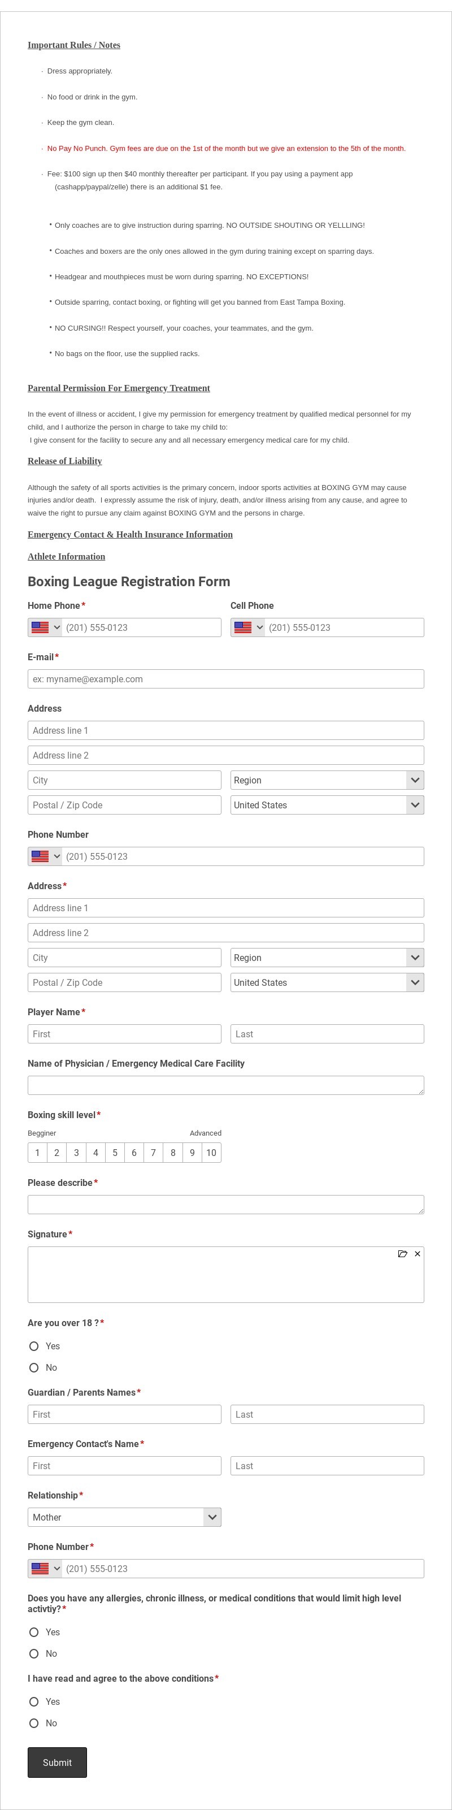Click red 'No Pay No Punch' rule text
This screenshot has width=452, height=1810.
[226, 148]
